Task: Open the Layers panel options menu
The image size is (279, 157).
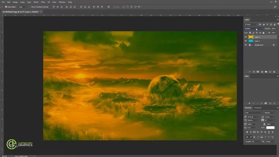Action: click(277, 20)
